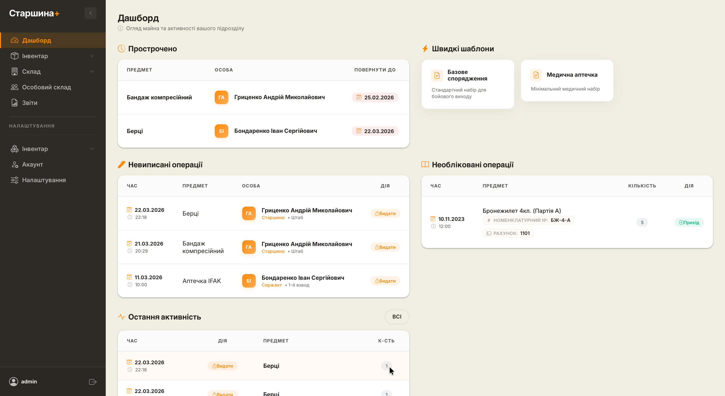
Task: Click the 25.02.2026 return date badge
Action: [375, 97]
